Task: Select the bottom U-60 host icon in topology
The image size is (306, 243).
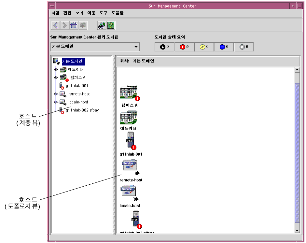Action: (x=136, y=219)
